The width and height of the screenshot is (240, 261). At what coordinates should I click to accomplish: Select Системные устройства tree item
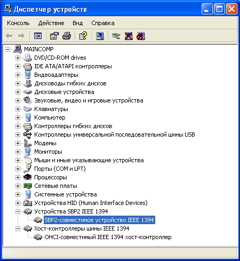point(66,194)
